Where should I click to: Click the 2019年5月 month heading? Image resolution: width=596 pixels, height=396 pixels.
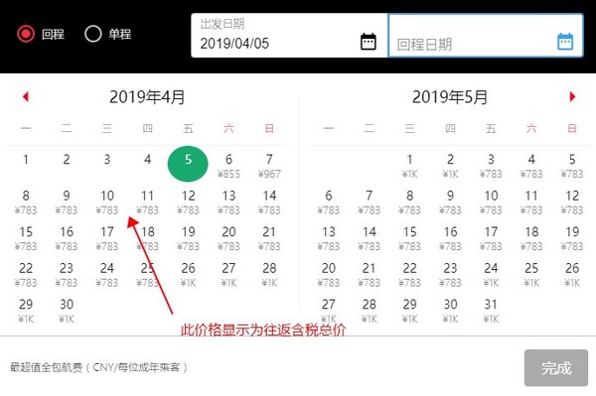(450, 97)
